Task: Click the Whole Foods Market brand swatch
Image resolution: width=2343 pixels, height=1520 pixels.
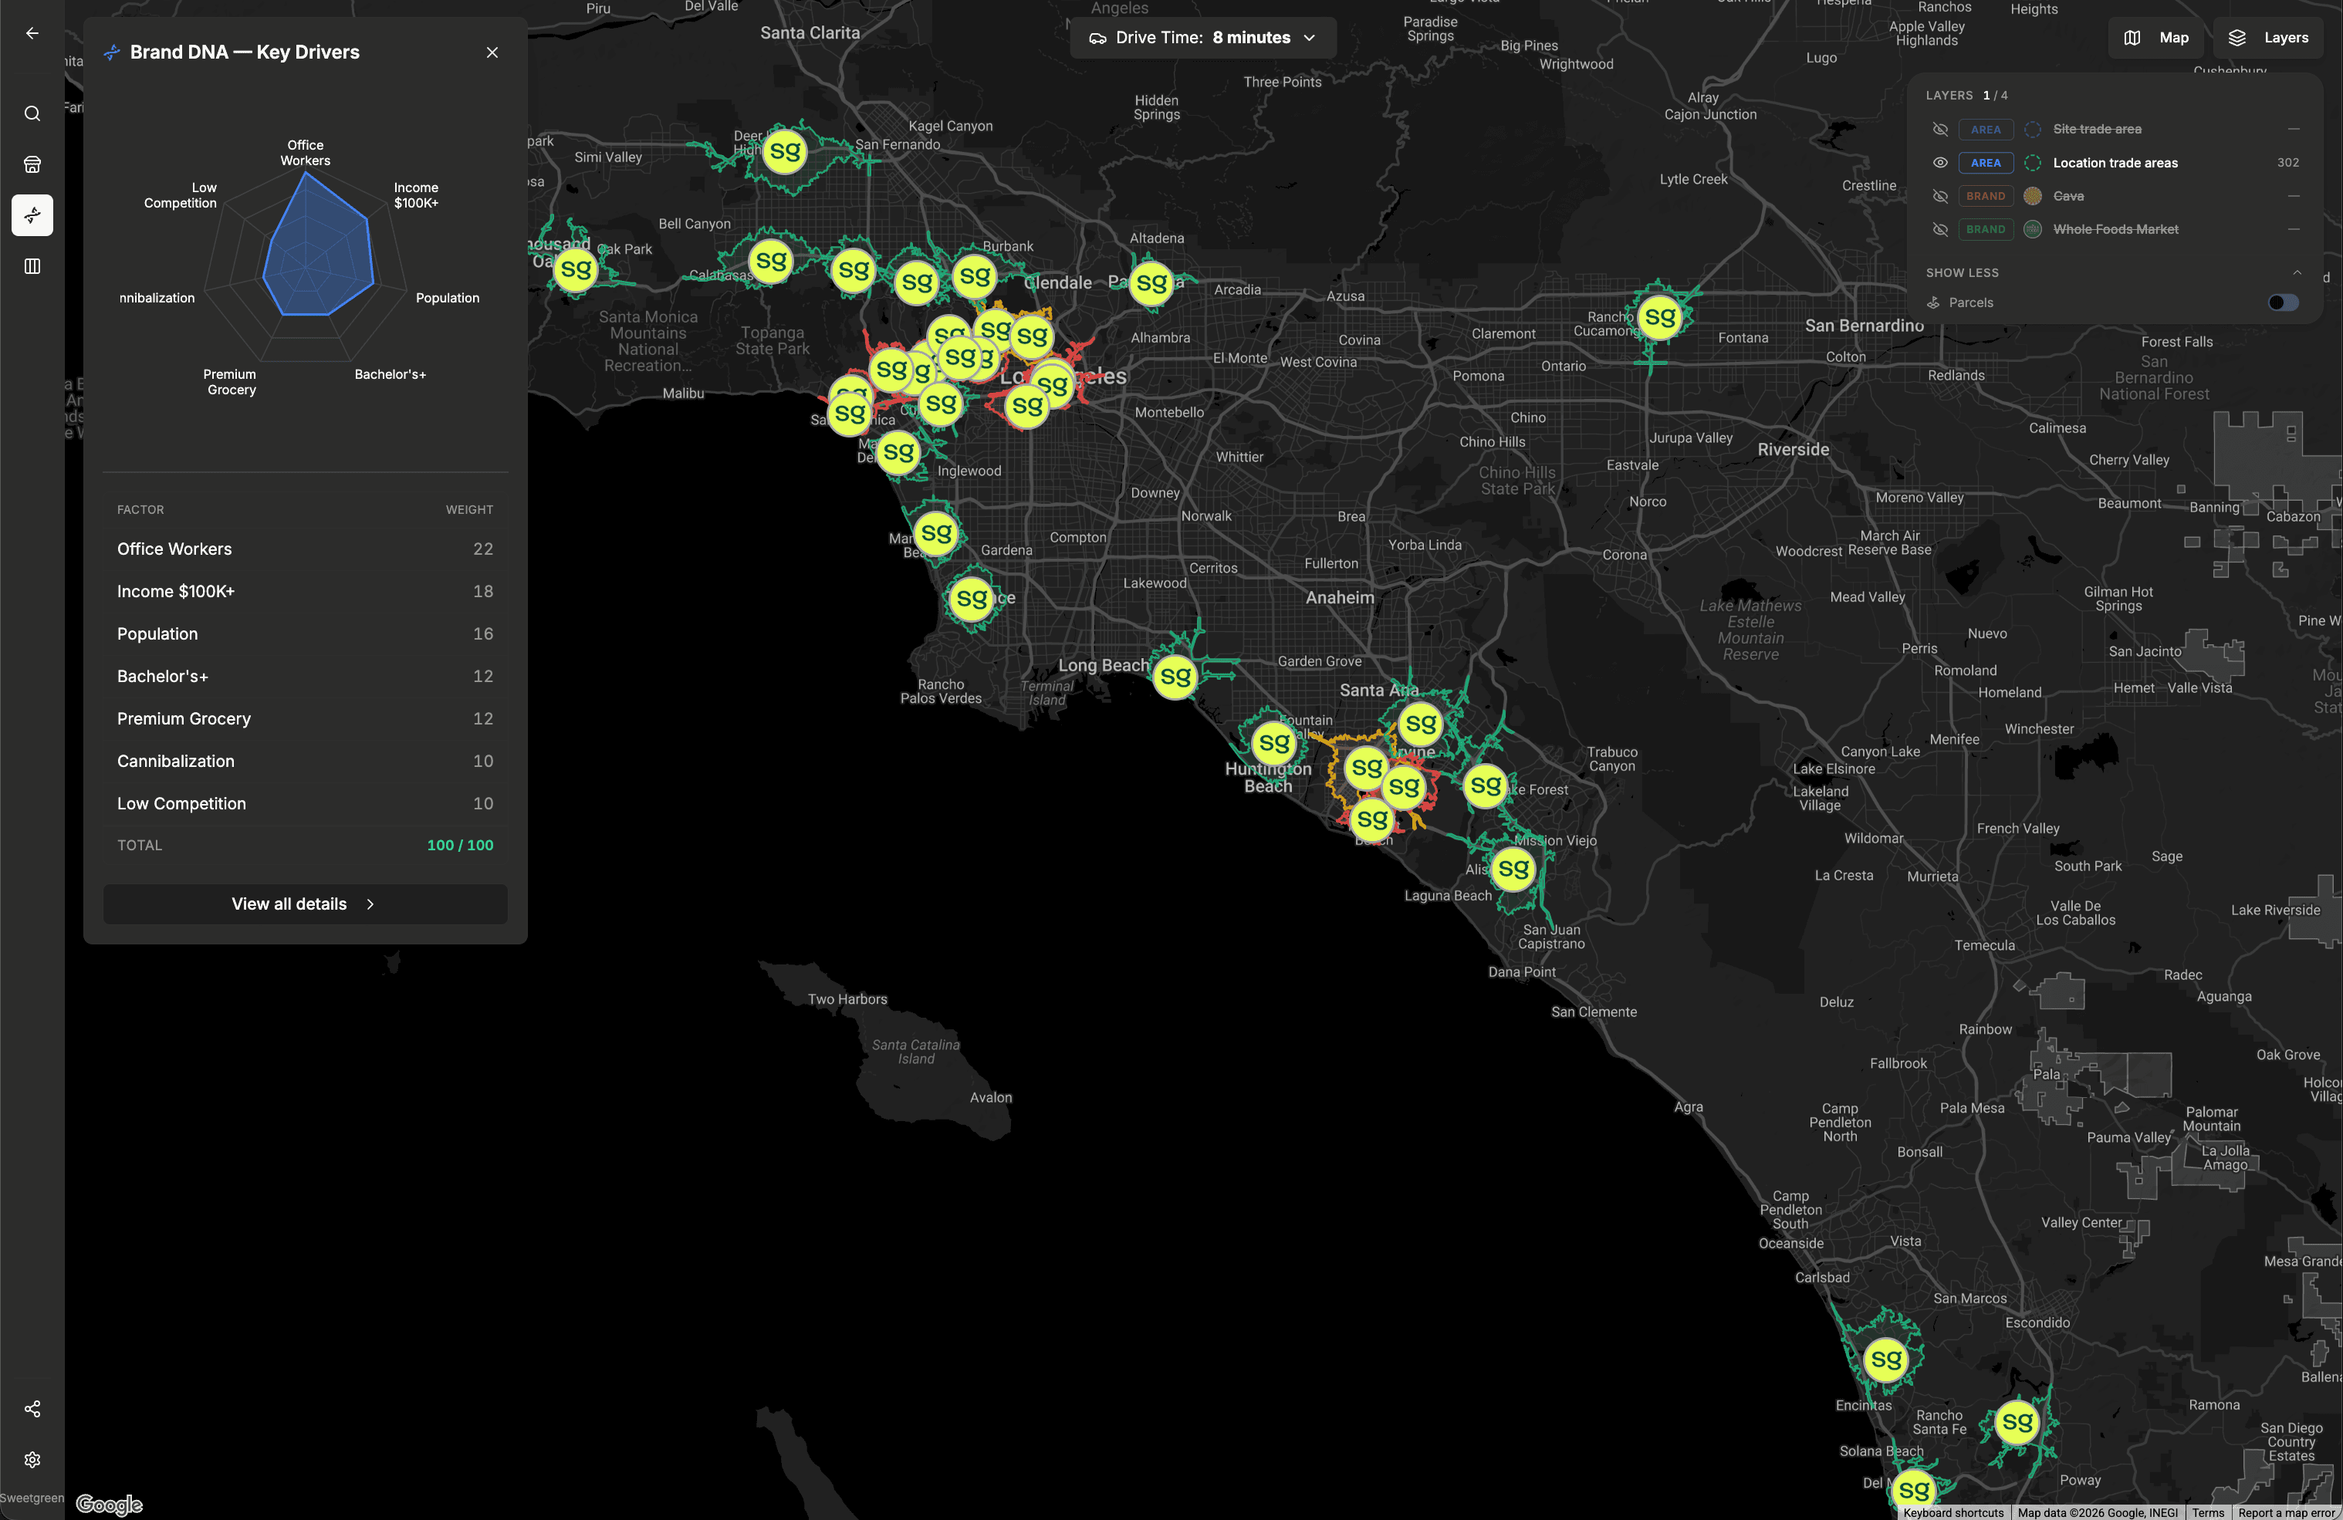Action: 2032,229
